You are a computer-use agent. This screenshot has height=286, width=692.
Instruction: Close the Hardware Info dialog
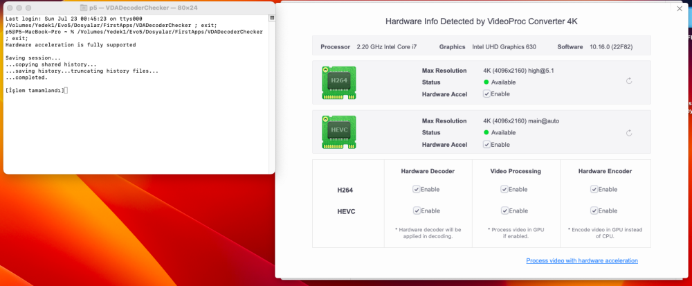click(x=680, y=8)
